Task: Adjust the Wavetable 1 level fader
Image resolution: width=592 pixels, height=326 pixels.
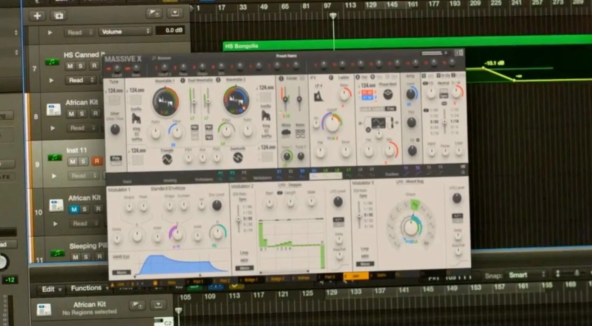Action: [193, 100]
